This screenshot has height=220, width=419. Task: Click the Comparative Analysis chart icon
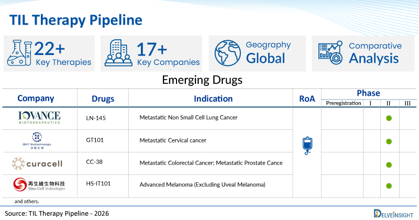[x=330, y=52]
